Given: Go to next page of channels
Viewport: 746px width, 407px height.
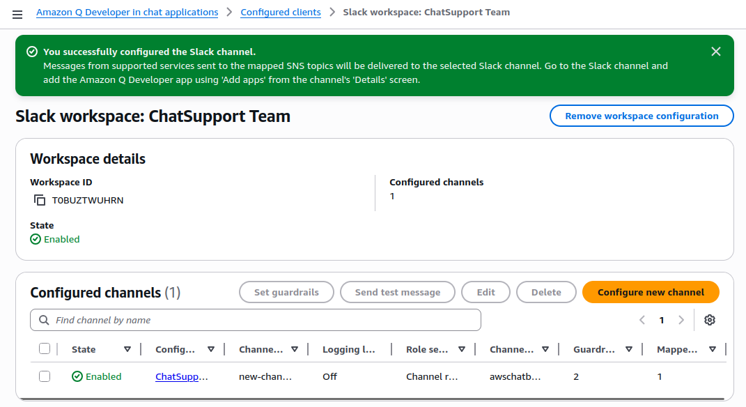Looking at the screenshot, I should (681, 320).
